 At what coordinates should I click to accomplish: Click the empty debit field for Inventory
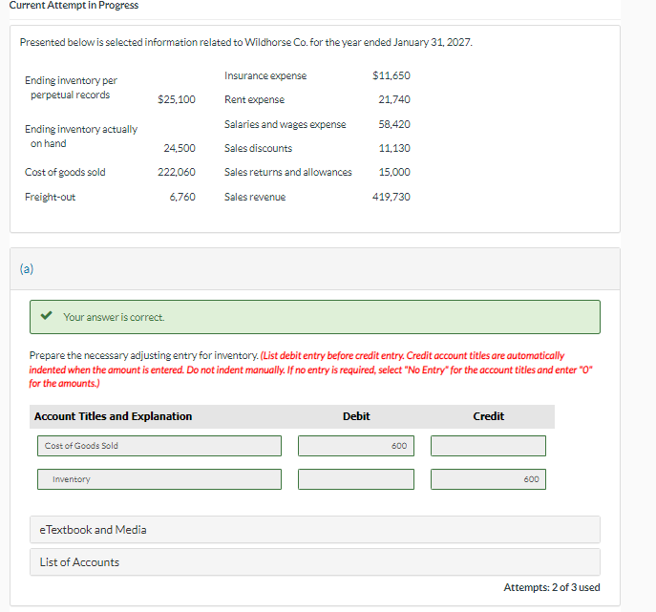(x=356, y=479)
